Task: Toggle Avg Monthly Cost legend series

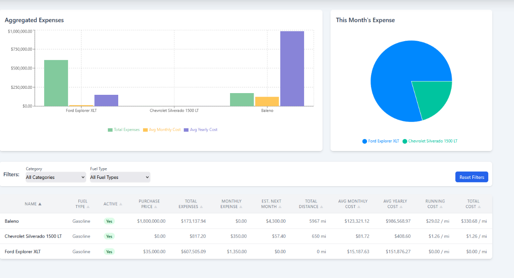Action: tap(162, 130)
